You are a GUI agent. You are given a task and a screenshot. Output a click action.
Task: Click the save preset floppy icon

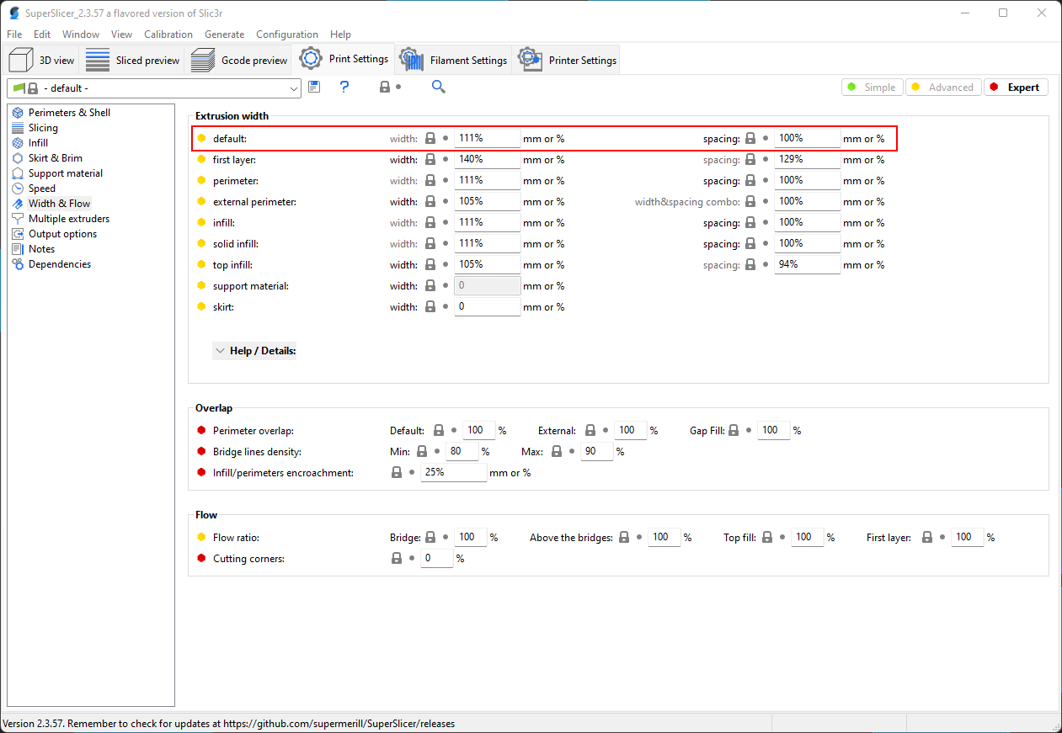pos(313,87)
